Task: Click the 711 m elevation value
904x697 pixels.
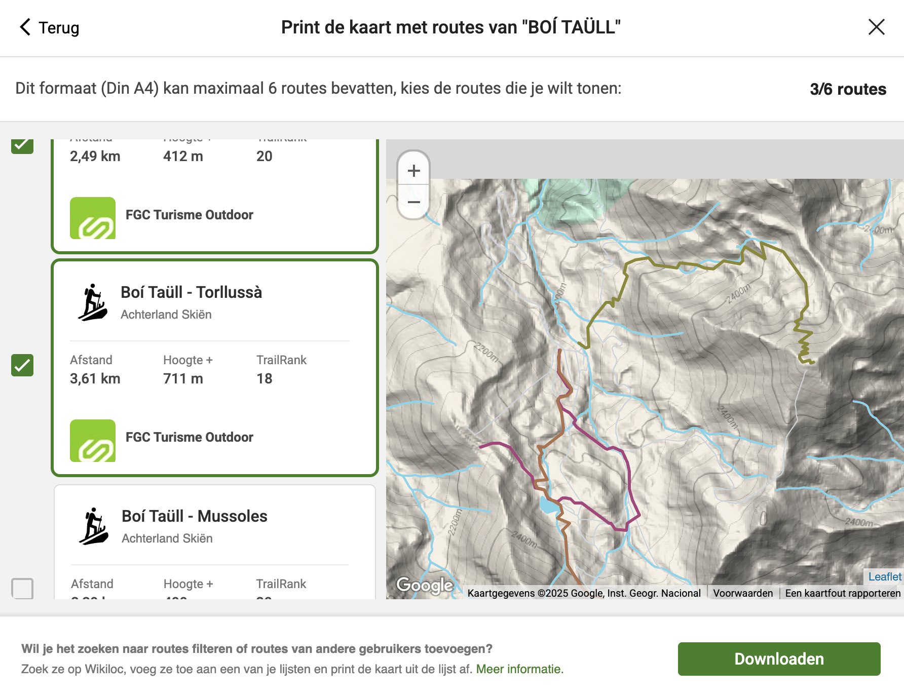Action: [x=183, y=379]
